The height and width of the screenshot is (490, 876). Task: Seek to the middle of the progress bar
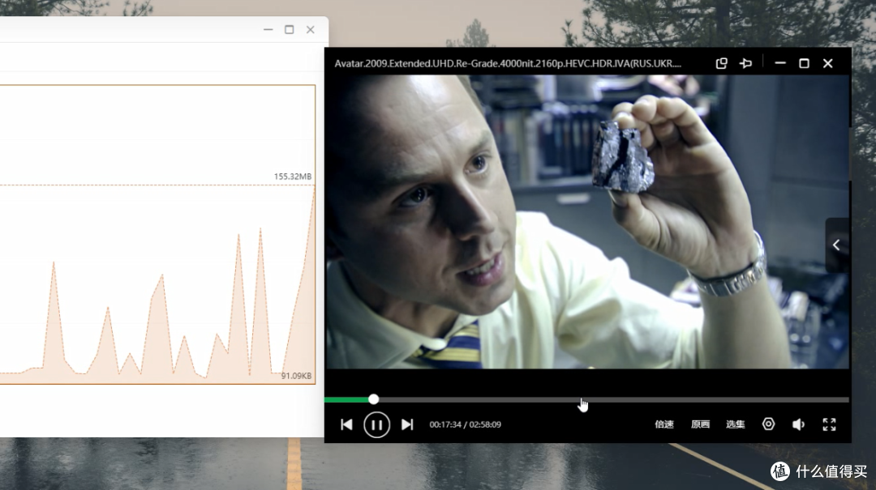click(586, 399)
